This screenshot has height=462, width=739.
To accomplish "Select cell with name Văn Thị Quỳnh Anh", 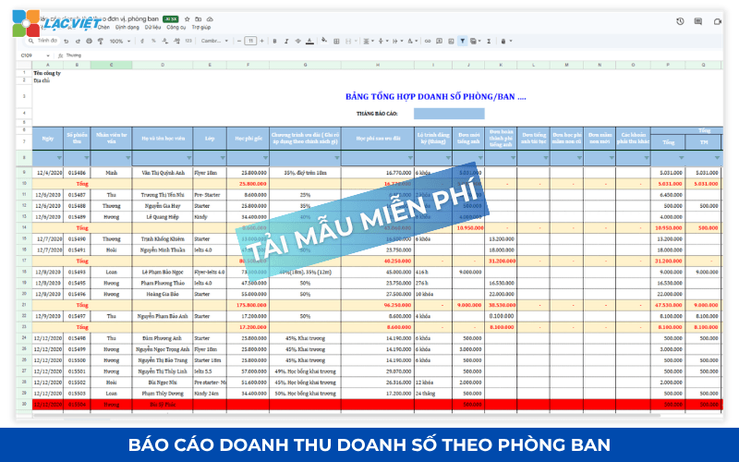I will 163,173.
